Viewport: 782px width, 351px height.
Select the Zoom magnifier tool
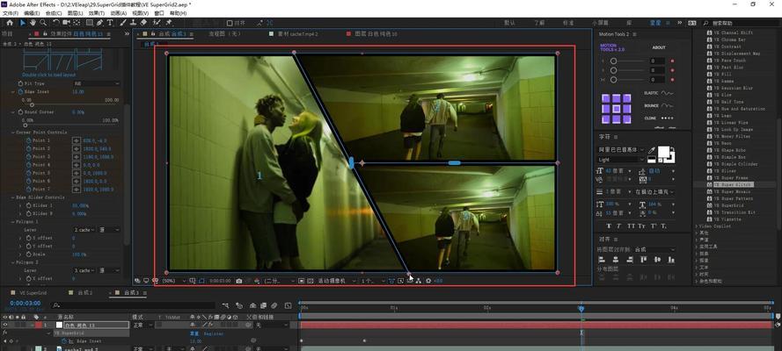pyautogui.click(x=43, y=23)
